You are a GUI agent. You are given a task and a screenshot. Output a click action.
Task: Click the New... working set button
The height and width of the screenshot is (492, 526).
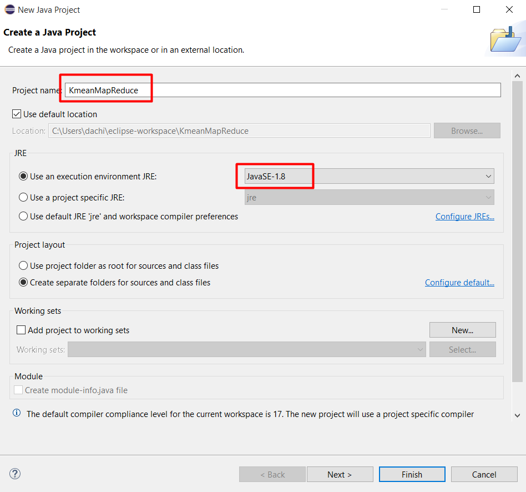coord(462,330)
